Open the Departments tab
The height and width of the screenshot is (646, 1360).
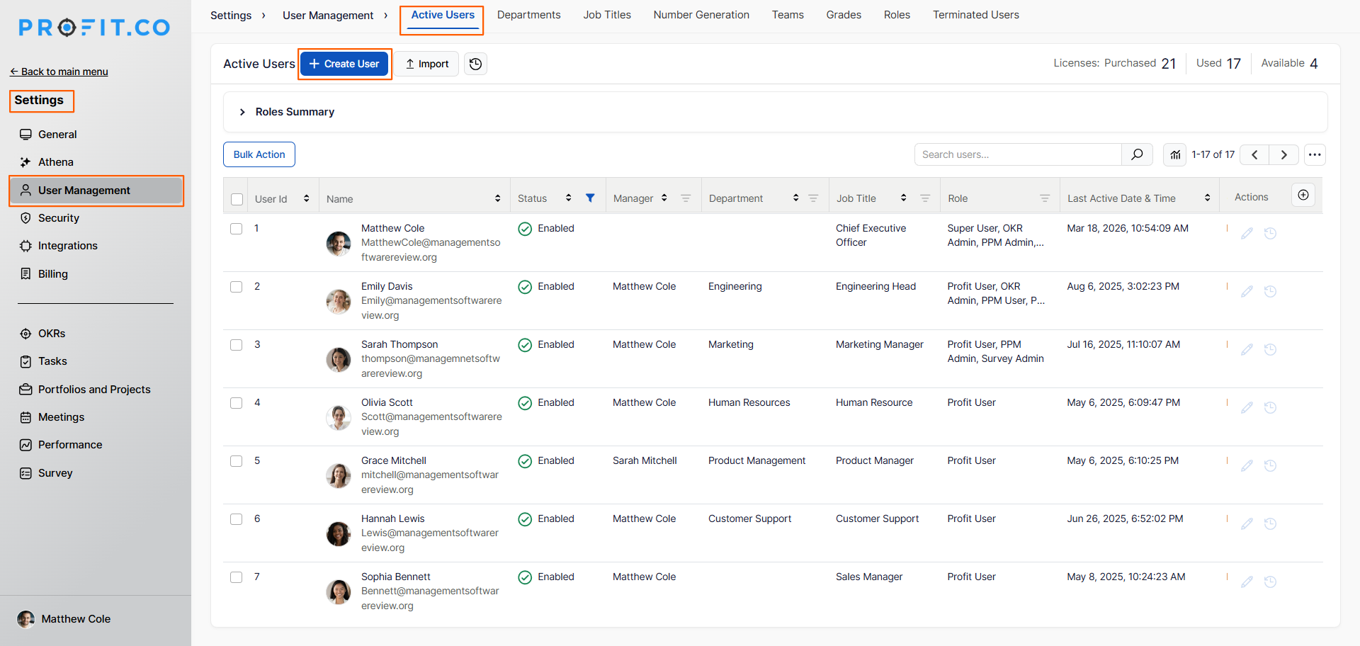point(528,15)
